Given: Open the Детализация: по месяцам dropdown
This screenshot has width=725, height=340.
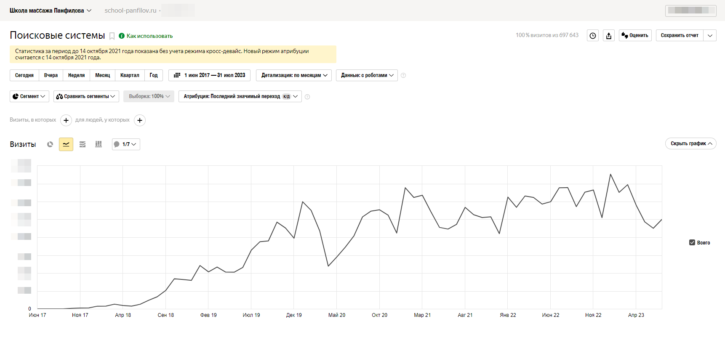Looking at the screenshot, I should [294, 75].
